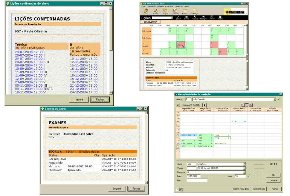290x196 pixels.
Task: Open the Avaliações toolbar icon
Action: [x=175, y=11]
